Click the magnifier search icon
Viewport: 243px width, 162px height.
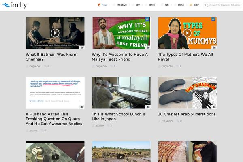tap(207, 5)
